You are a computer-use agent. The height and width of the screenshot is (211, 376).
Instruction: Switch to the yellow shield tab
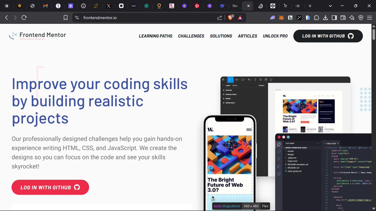tap(20, 6)
